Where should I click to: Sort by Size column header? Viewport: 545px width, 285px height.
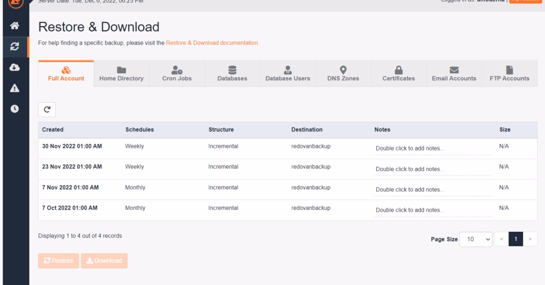[505, 130]
